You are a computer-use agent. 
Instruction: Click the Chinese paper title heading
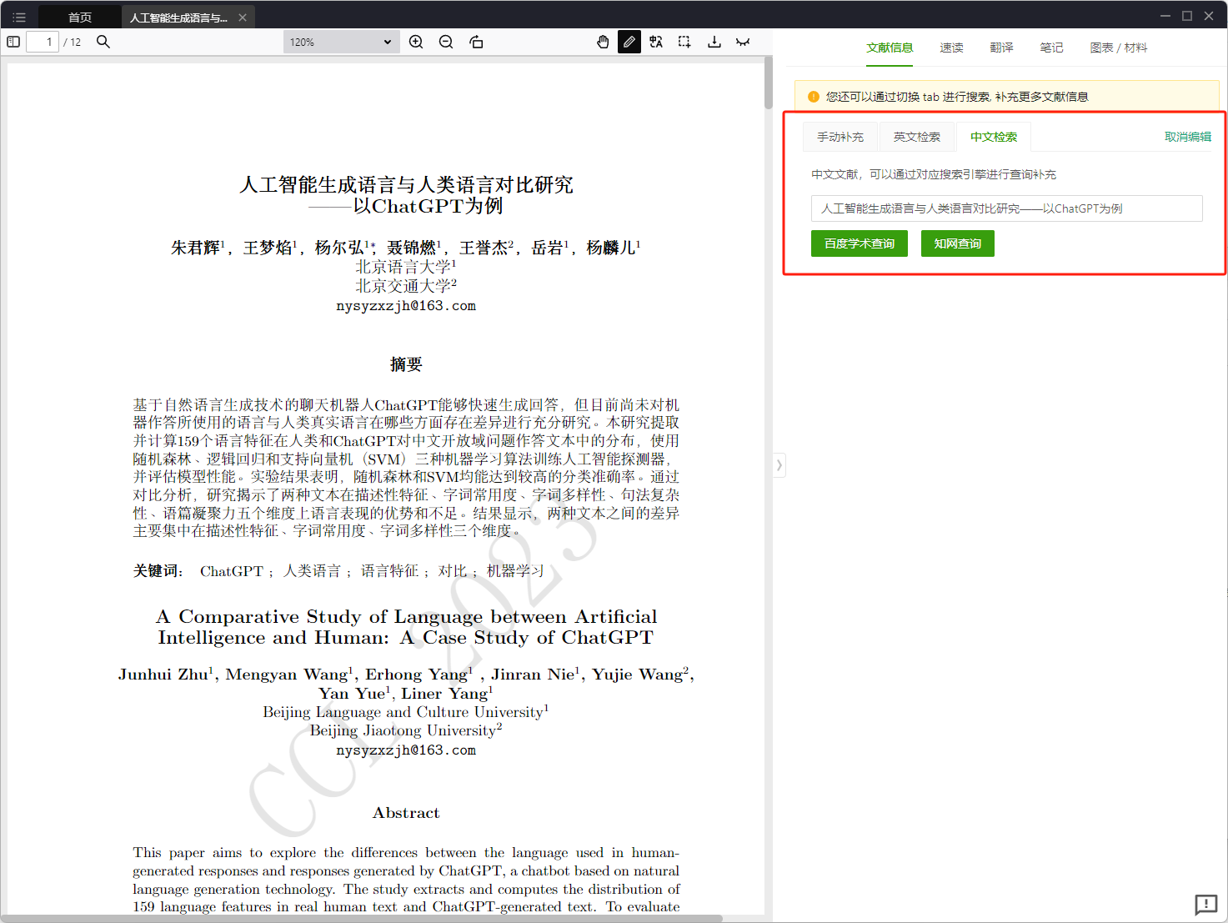coord(406,195)
